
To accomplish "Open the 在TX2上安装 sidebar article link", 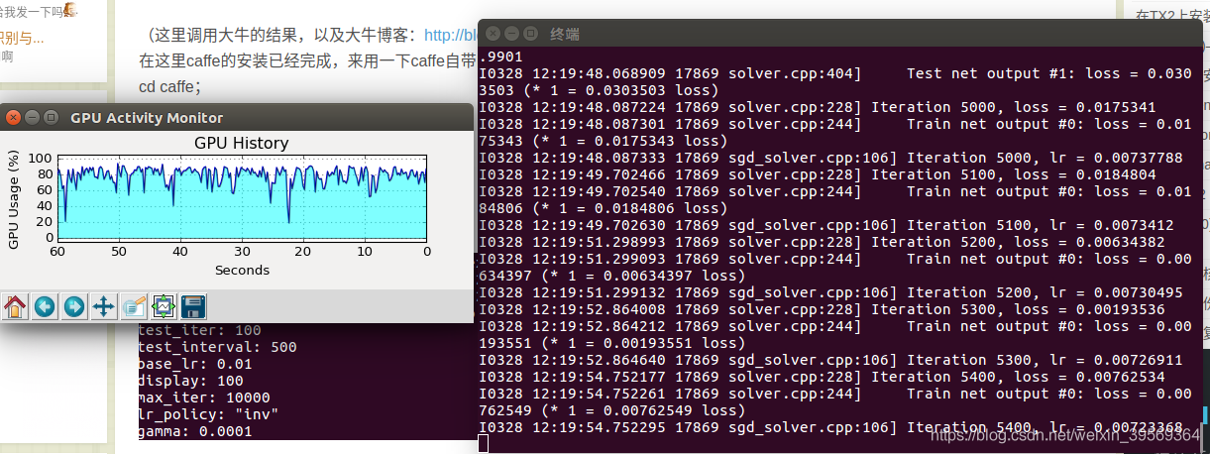I will 1170,15.
